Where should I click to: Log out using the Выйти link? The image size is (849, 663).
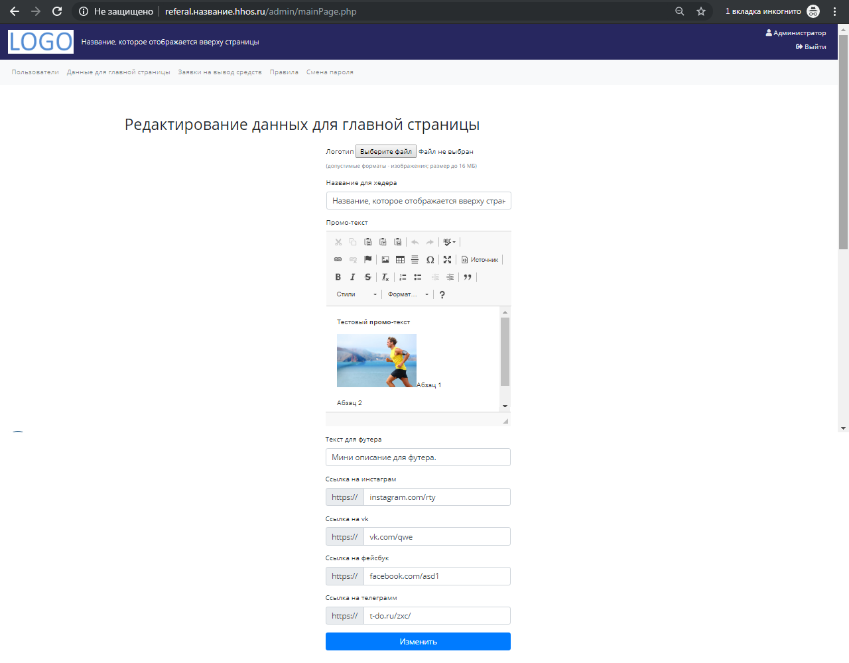811,46
